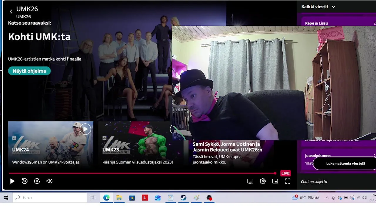Viewport: 376px width, 211px height.
Task: Click the Kohti UMK:ta heading
Action: click(x=39, y=37)
